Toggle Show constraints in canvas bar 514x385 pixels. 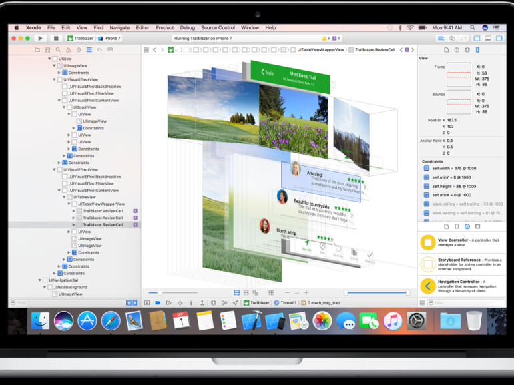coord(246,293)
